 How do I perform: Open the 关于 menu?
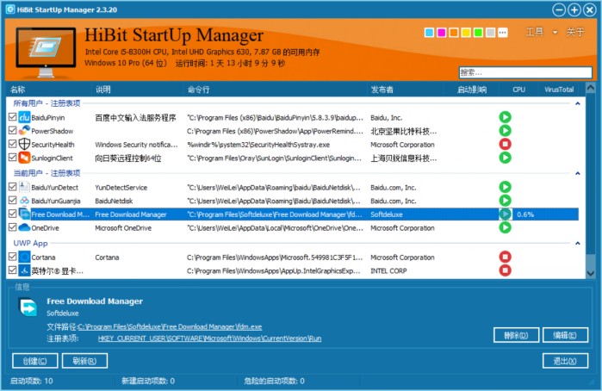tap(575, 32)
